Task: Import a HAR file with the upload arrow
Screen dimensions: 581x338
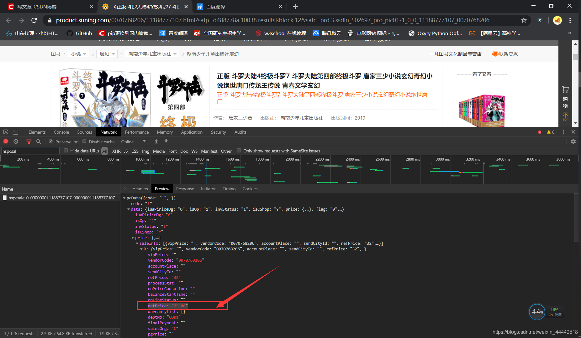Action: pos(156,141)
